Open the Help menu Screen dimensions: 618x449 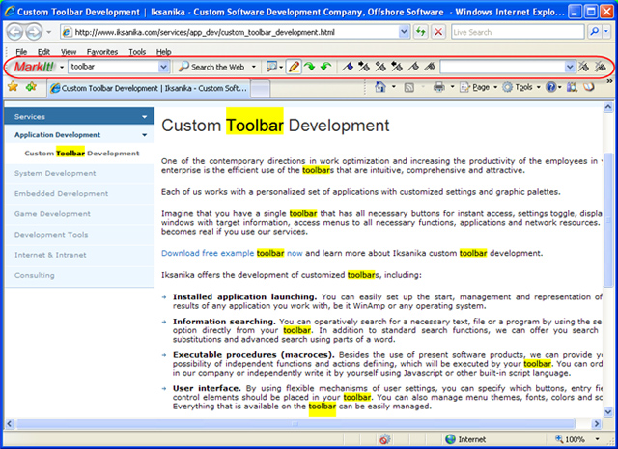tap(163, 51)
